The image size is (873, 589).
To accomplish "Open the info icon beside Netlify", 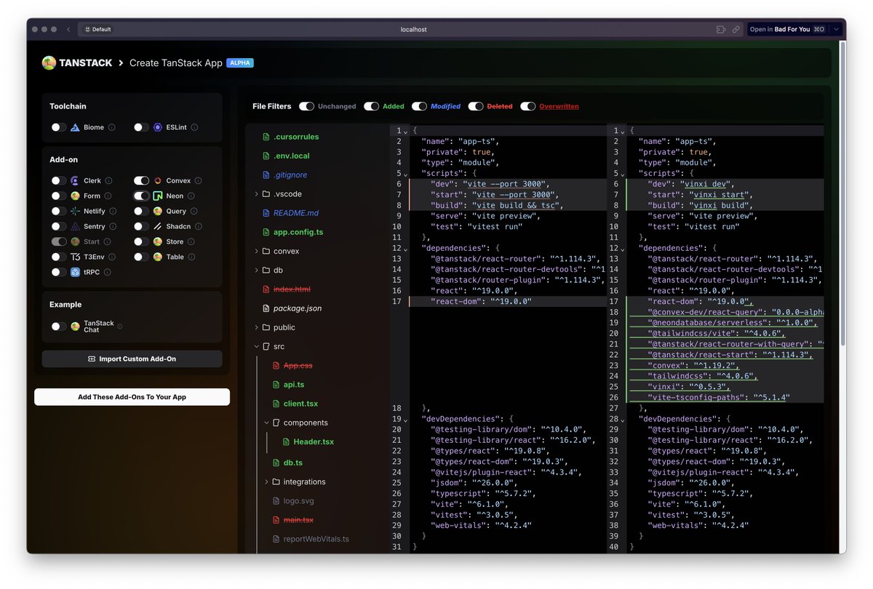I will (113, 211).
